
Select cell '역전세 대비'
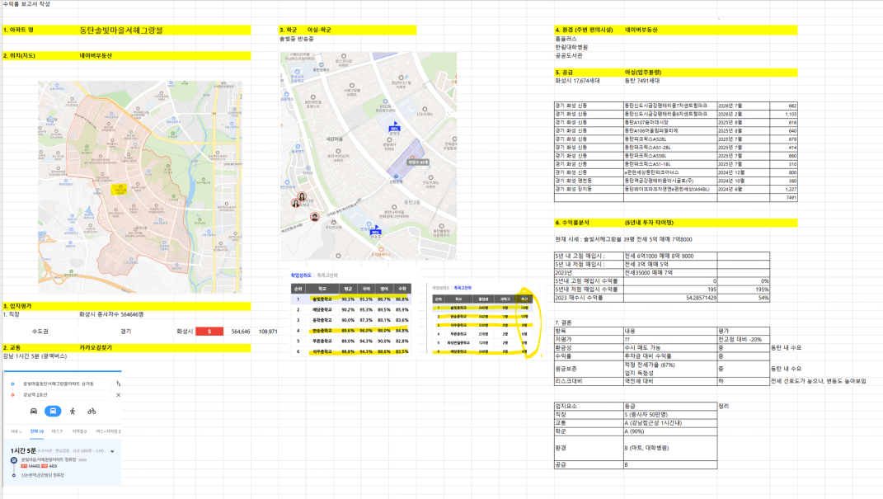(x=670, y=381)
